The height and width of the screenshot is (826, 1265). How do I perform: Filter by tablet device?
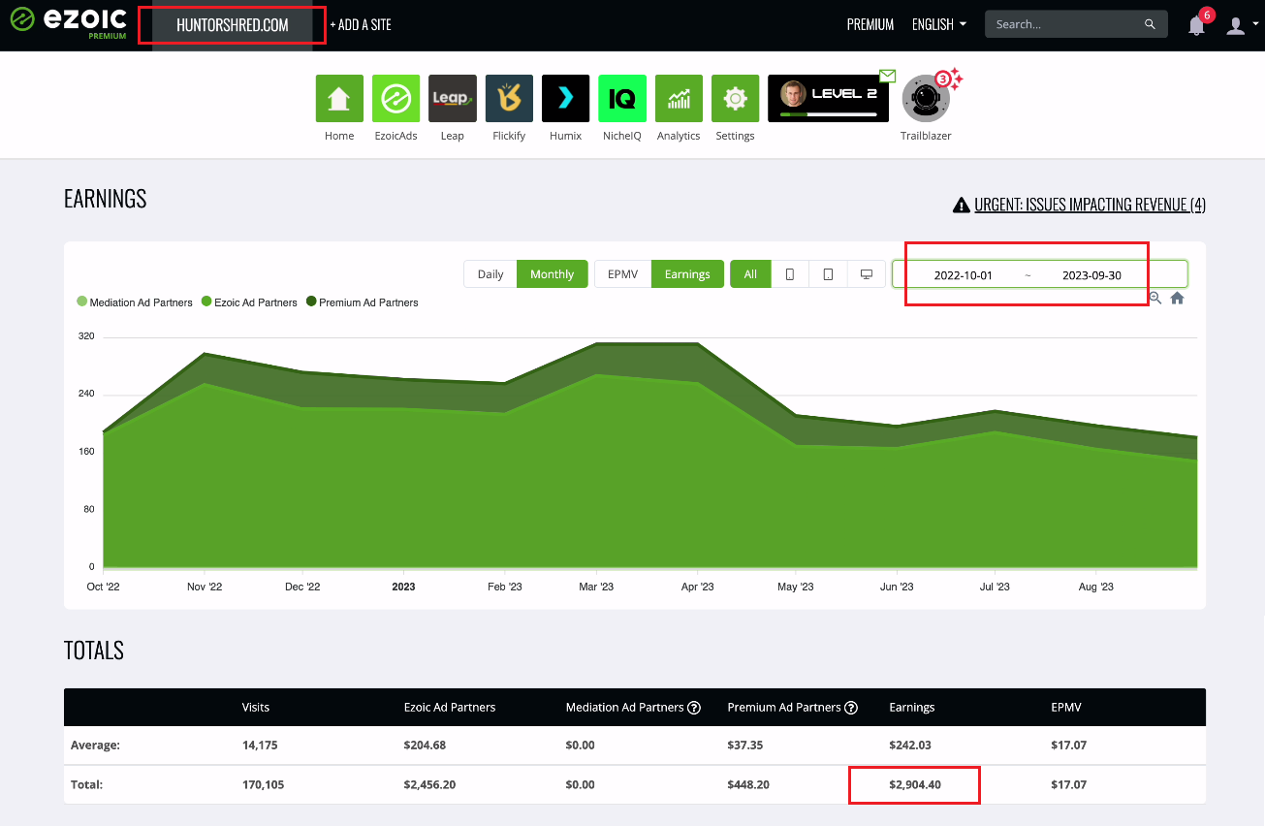coord(828,274)
